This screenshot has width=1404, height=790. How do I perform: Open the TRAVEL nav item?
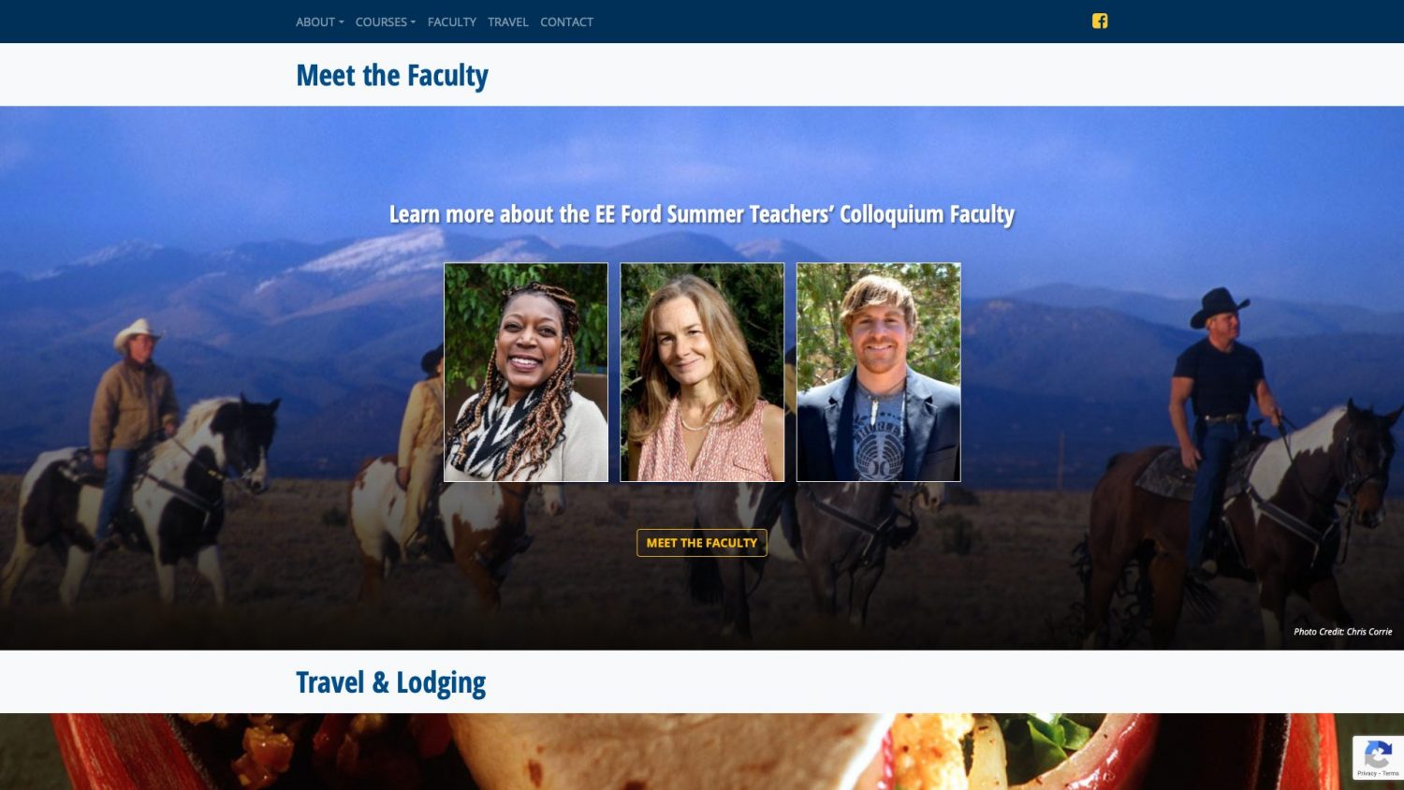pyautogui.click(x=508, y=22)
